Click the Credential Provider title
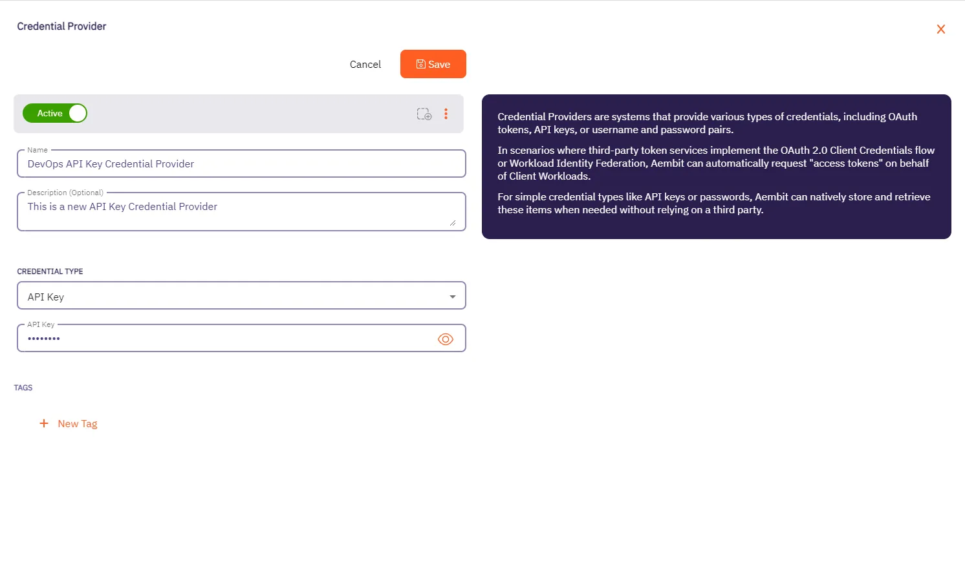The image size is (965, 579). point(61,26)
